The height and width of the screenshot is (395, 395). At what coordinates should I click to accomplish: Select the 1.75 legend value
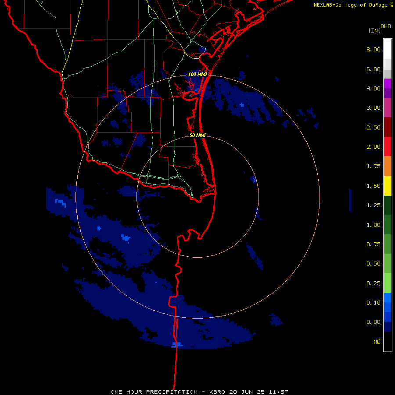pos(373,166)
